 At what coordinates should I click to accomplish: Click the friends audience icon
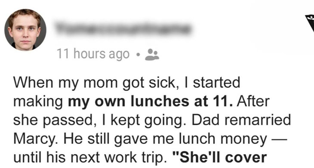tap(152, 55)
